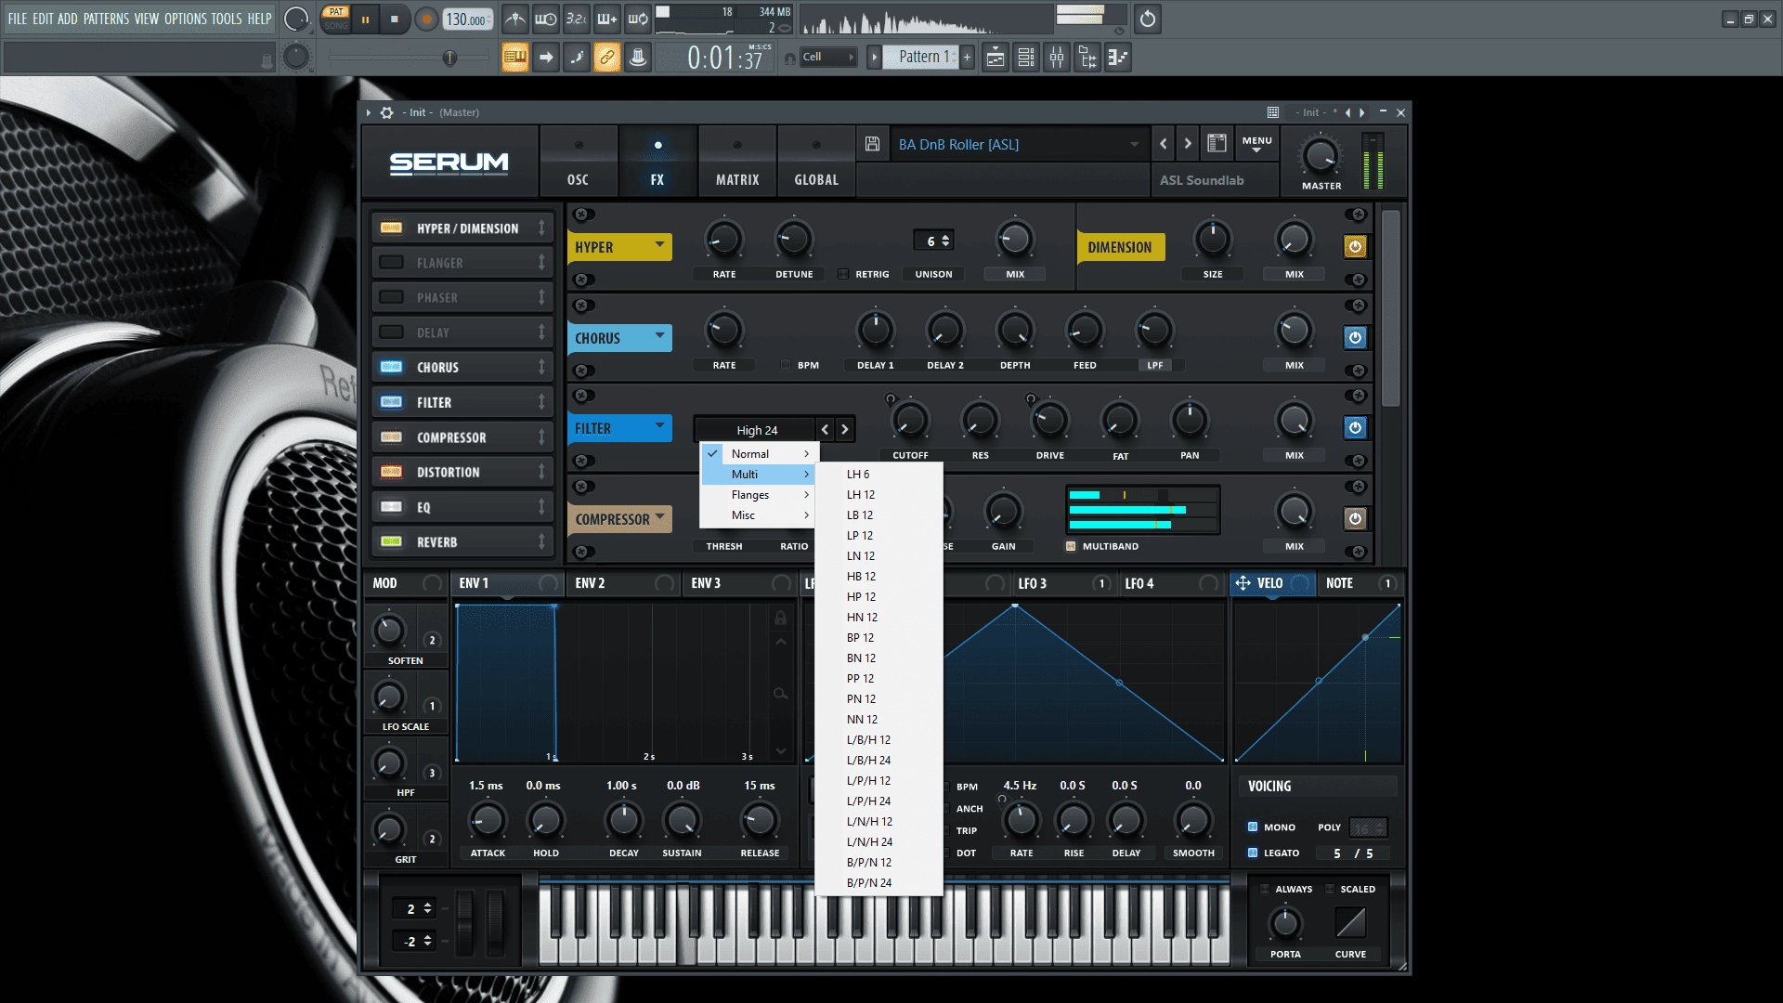This screenshot has height=1003, width=1783.
Task: Switch to Serum OSC tab
Action: [x=578, y=162]
